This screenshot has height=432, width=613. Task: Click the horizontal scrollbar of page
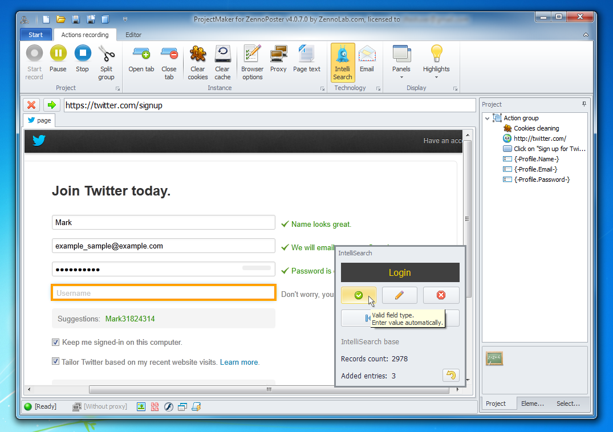269,389
